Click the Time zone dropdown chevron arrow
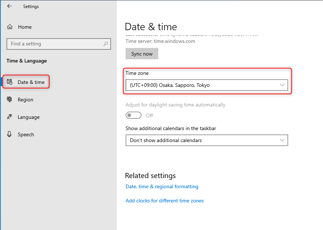This screenshot has width=323, height=230. click(282, 85)
